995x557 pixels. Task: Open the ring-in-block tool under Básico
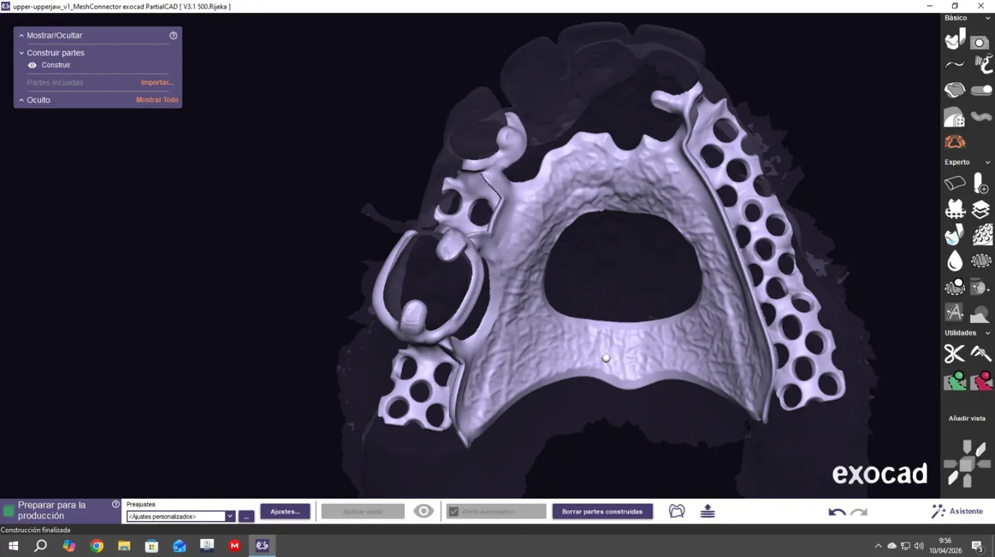pyautogui.click(x=979, y=42)
